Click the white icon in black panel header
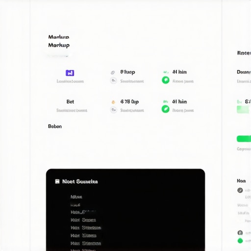The height and width of the screenshot is (251, 251). (57, 181)
